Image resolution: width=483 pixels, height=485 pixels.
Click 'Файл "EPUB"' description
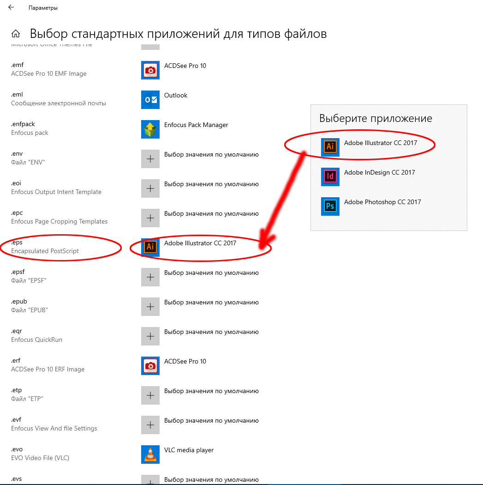(30, 310)
